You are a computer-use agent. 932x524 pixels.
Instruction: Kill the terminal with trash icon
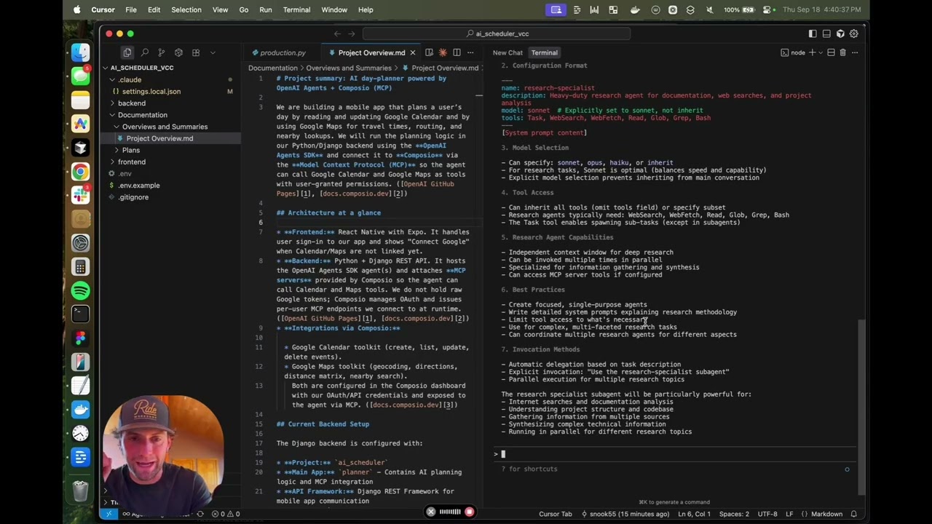843,52
